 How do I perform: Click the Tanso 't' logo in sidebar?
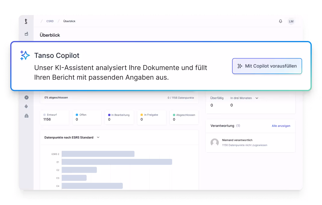pos(26,21)
